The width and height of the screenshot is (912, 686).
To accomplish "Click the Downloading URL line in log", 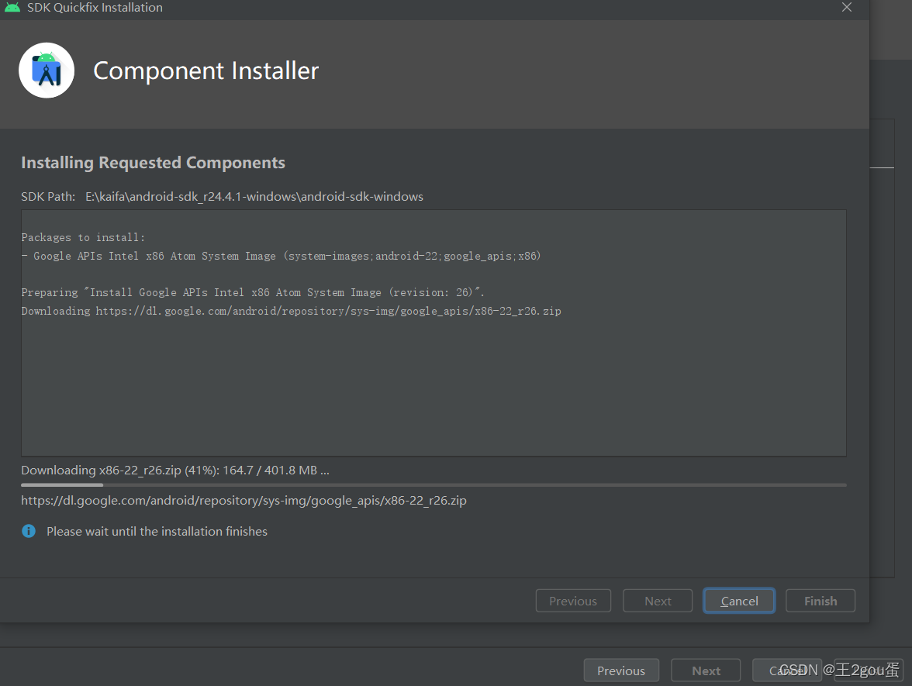I will (x=291, y=311).
